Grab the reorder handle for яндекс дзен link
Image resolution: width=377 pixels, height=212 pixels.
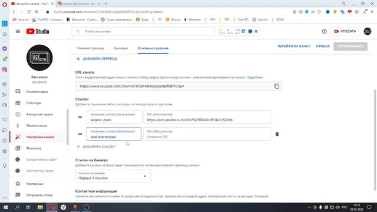tap(80, 117)
